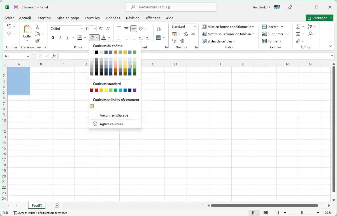Toggle top vertical alignment
The width and height of the screenshot is (337, 216).
119,29
